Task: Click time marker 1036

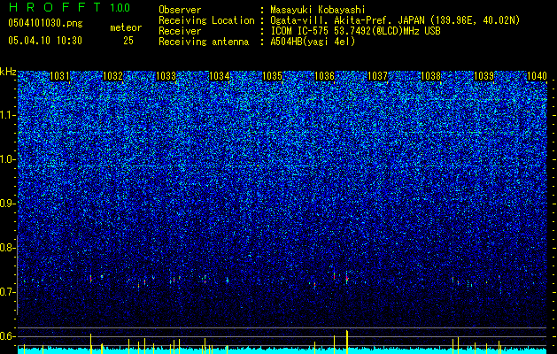Action: (325, 76)
